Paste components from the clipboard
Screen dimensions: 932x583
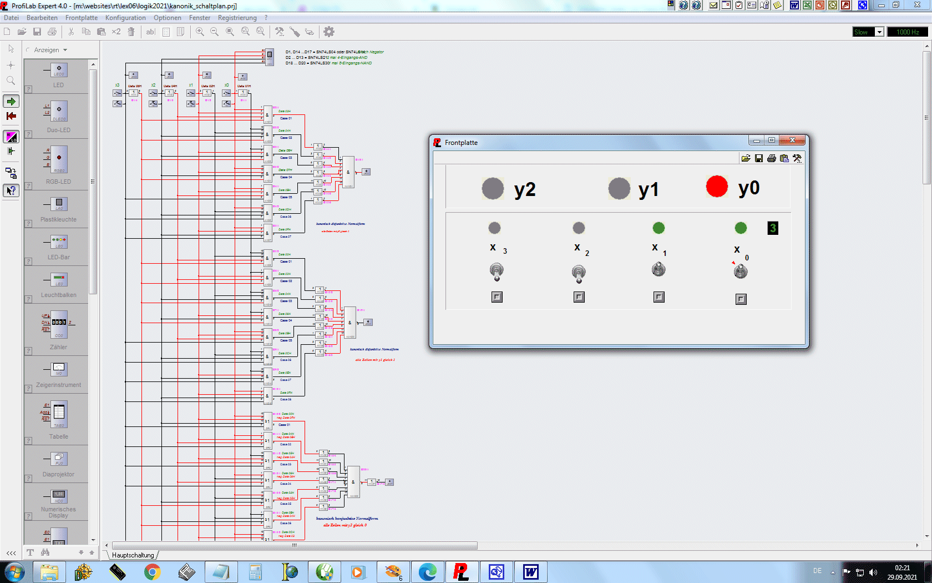(101, 32)
